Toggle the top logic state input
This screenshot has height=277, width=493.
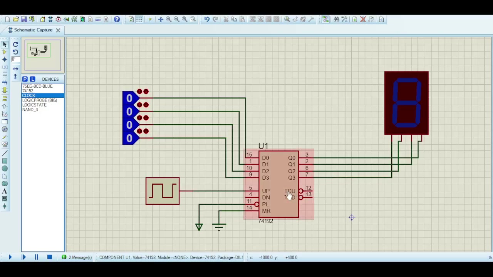[x=129, y=98]
